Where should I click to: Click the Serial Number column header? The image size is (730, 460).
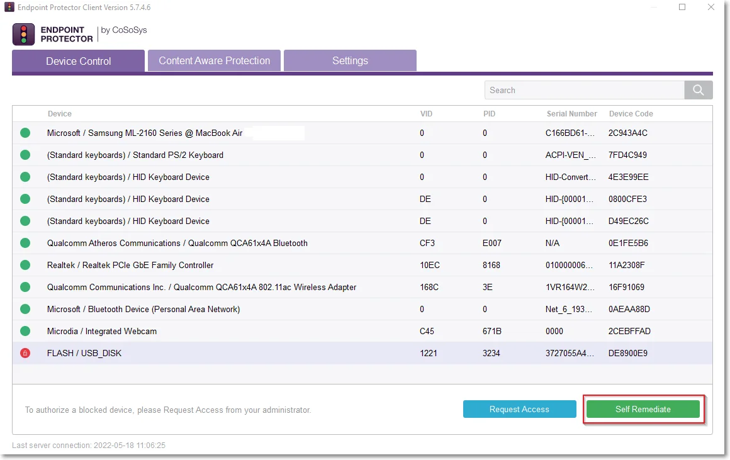(571, 114)
